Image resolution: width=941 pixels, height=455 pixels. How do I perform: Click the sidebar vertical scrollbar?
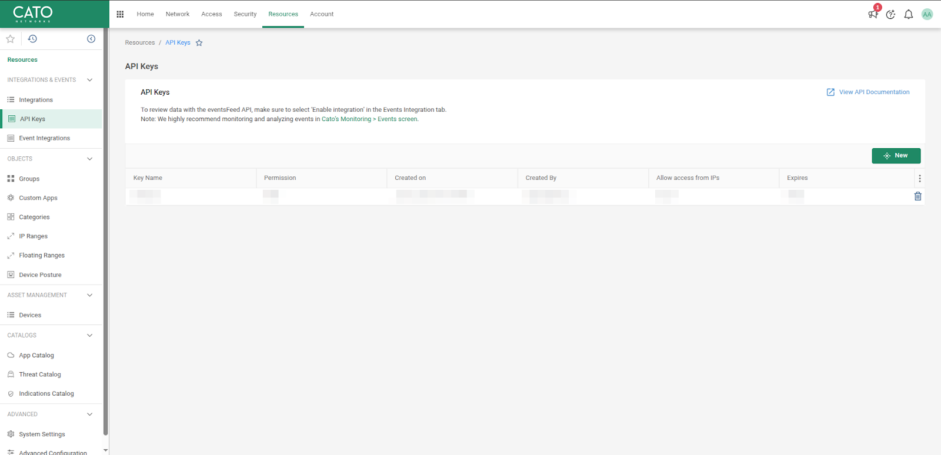click(105, 235)
